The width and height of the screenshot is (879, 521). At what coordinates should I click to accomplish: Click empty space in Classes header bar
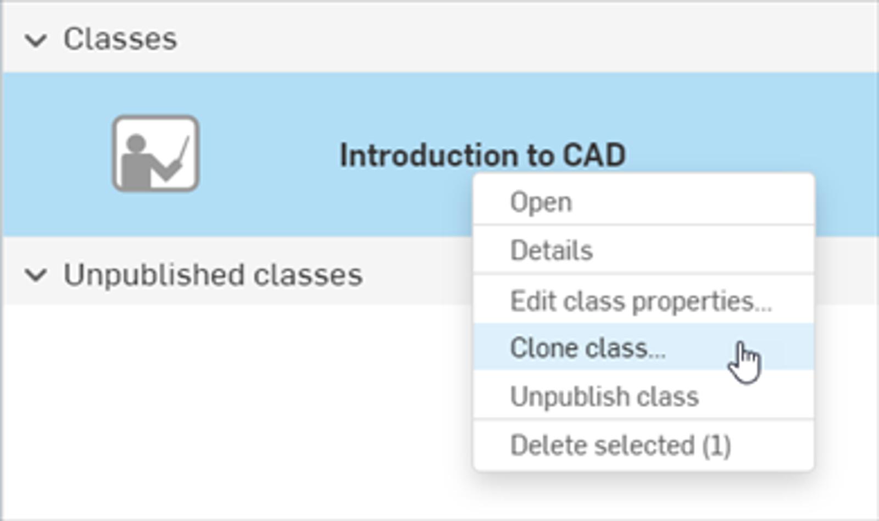(x=494, y=38)
